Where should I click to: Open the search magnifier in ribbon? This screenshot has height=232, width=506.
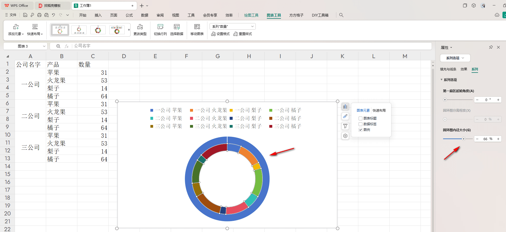click(x=341, y=15)
